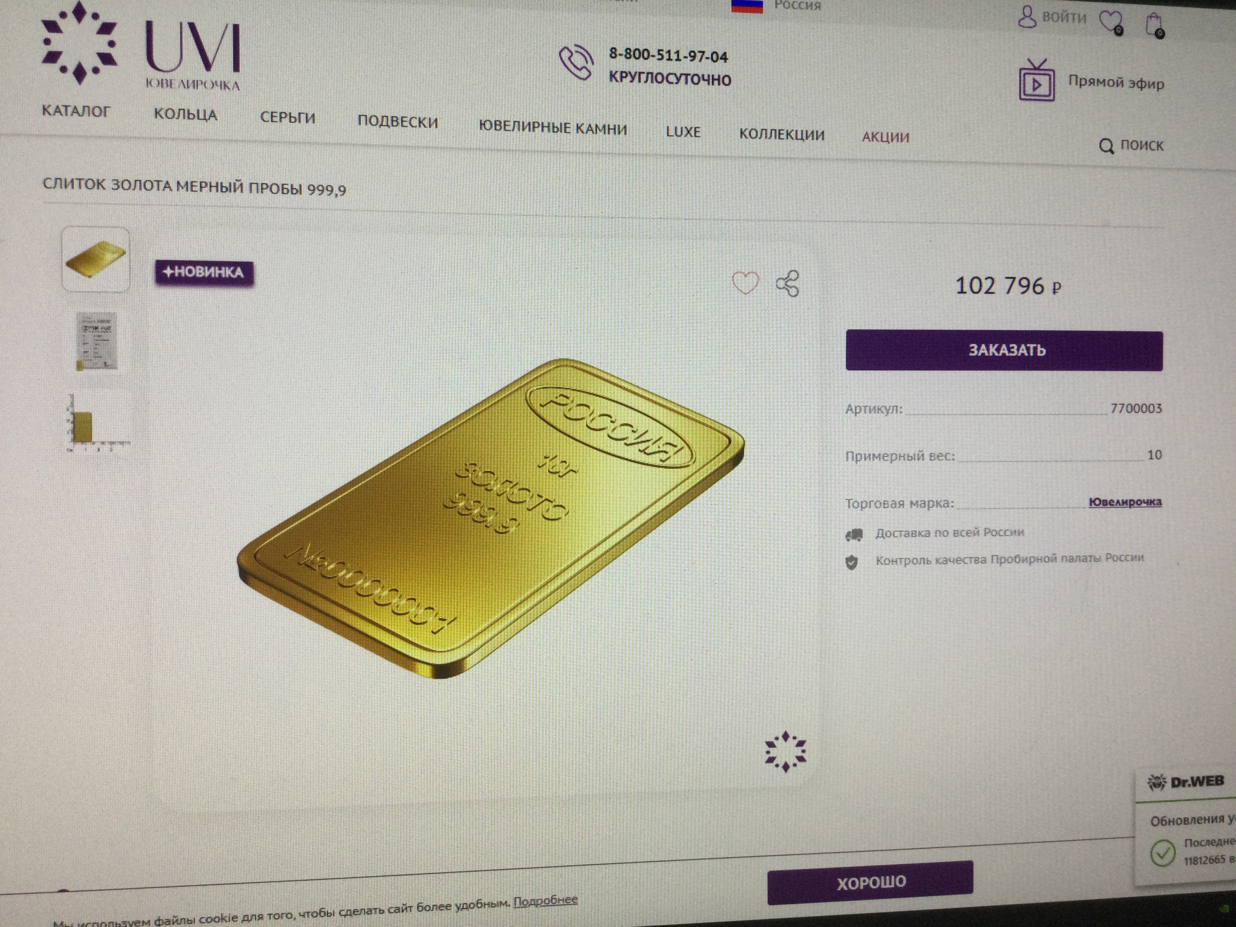Go to Ювелирные камни section
Viewport: 1236px width, 927px height.
pos(553,128)
